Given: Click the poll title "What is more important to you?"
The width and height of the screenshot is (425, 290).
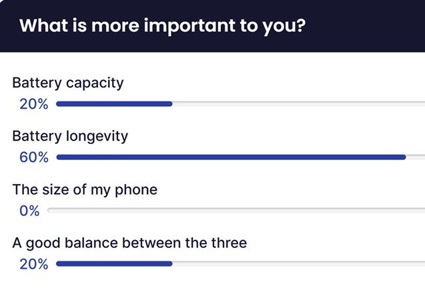Looking at the screenshot, I should pos(162,26).
